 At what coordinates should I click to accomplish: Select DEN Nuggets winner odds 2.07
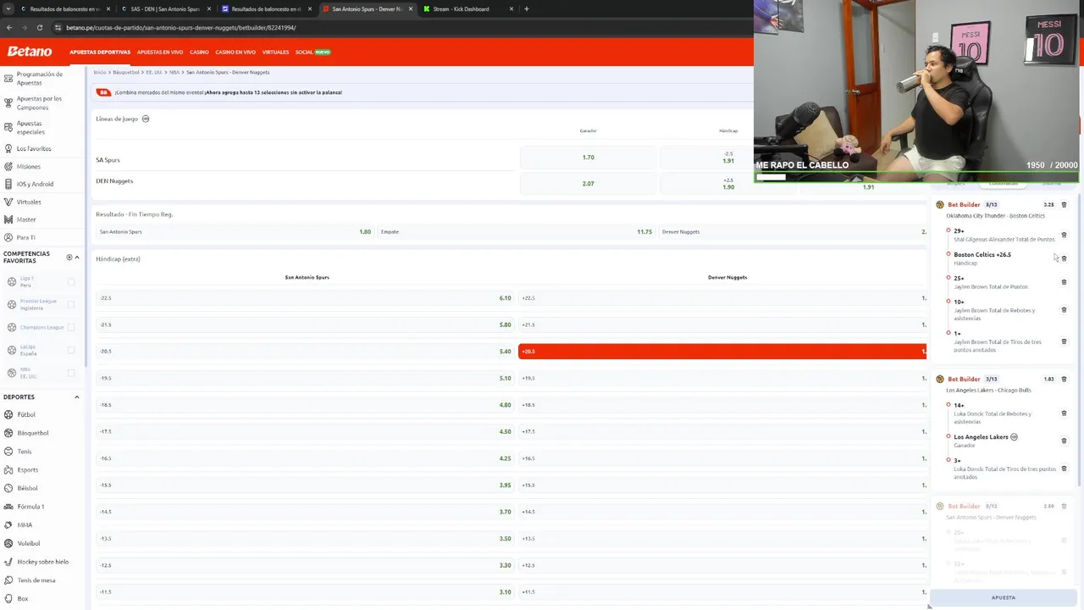point(588,183)
